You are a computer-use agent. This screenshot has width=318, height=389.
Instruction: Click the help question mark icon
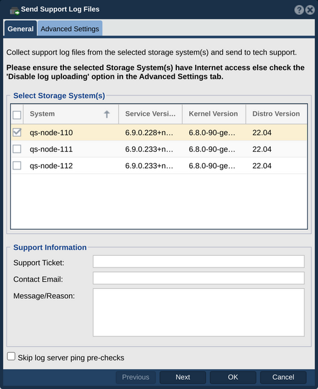(x=299, y=10)
